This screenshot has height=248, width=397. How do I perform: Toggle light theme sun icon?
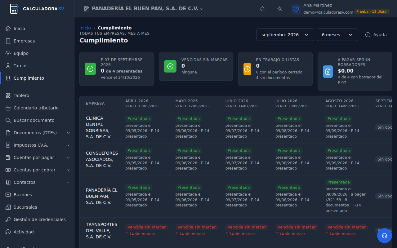pyautogui.click(x=280, y=9)
